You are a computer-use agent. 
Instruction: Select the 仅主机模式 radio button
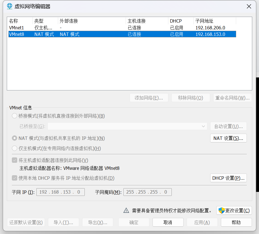(x=14, y=148)
